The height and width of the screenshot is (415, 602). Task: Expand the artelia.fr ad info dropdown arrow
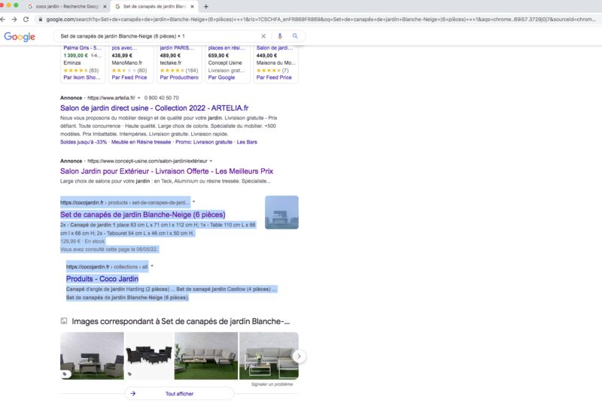(138, 98)
